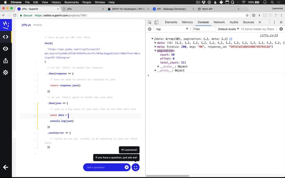
Task: Select the code editor brackets icon
Action: (6, 37)
